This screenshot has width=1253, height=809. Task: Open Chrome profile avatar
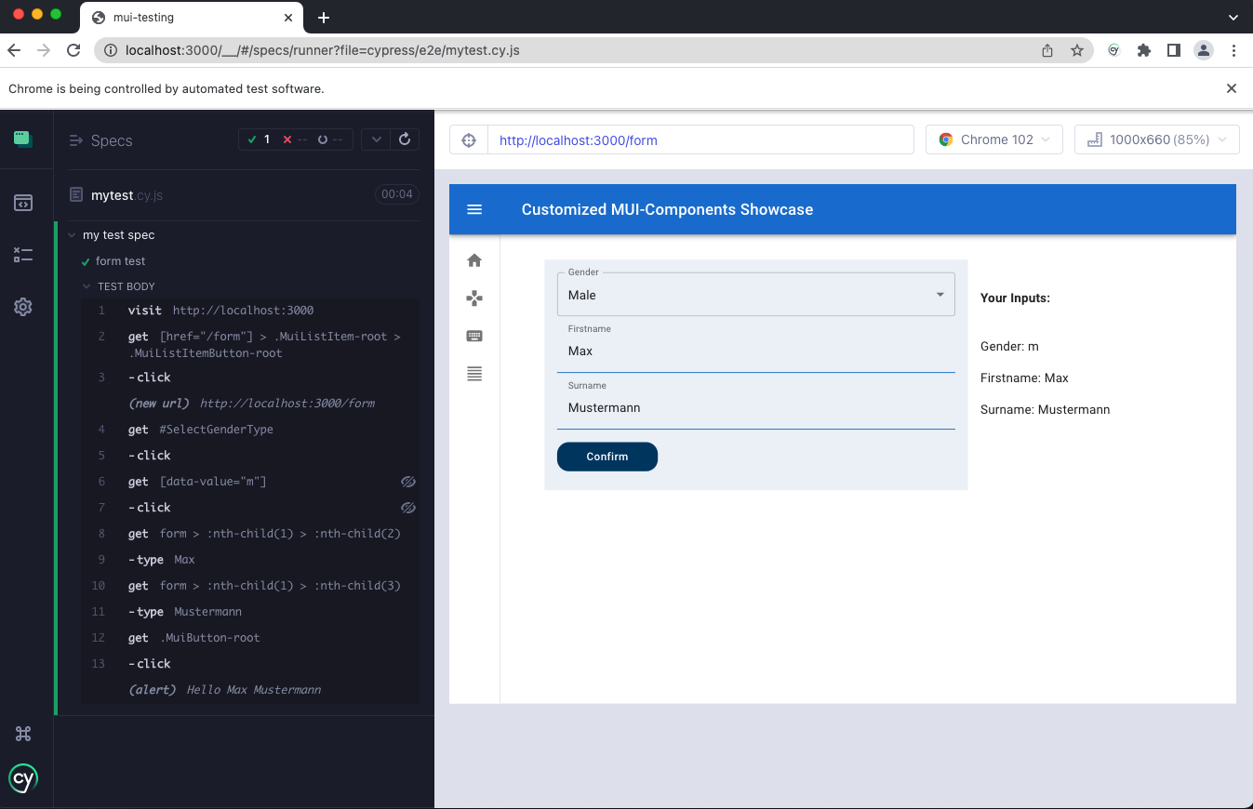1204,50
